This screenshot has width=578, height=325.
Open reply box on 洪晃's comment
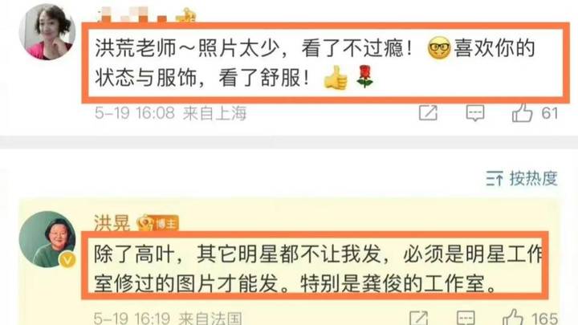pyautogui.click(x=466, y=318)
